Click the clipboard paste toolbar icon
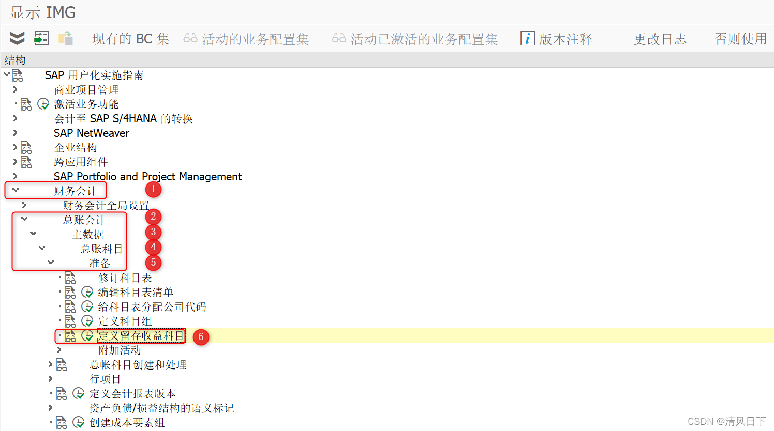The width and height of the screenshot is (774, 431). click(x=66, y=38)
